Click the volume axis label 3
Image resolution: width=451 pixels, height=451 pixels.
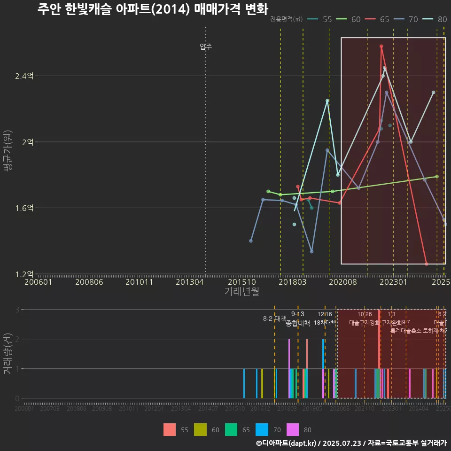[17, 310]
